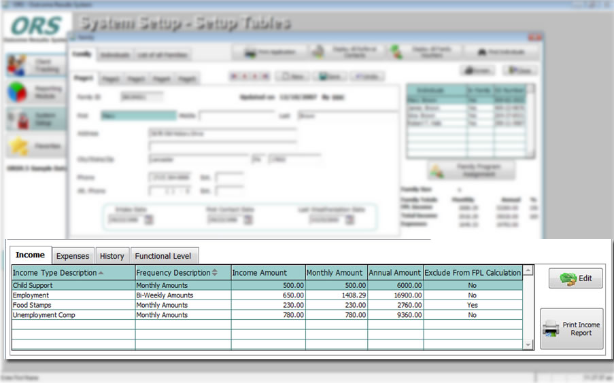Viewport: 614px width, 383px height.
Task: Open the Reporting Module sidebar icon
Action: click(18, 93)
